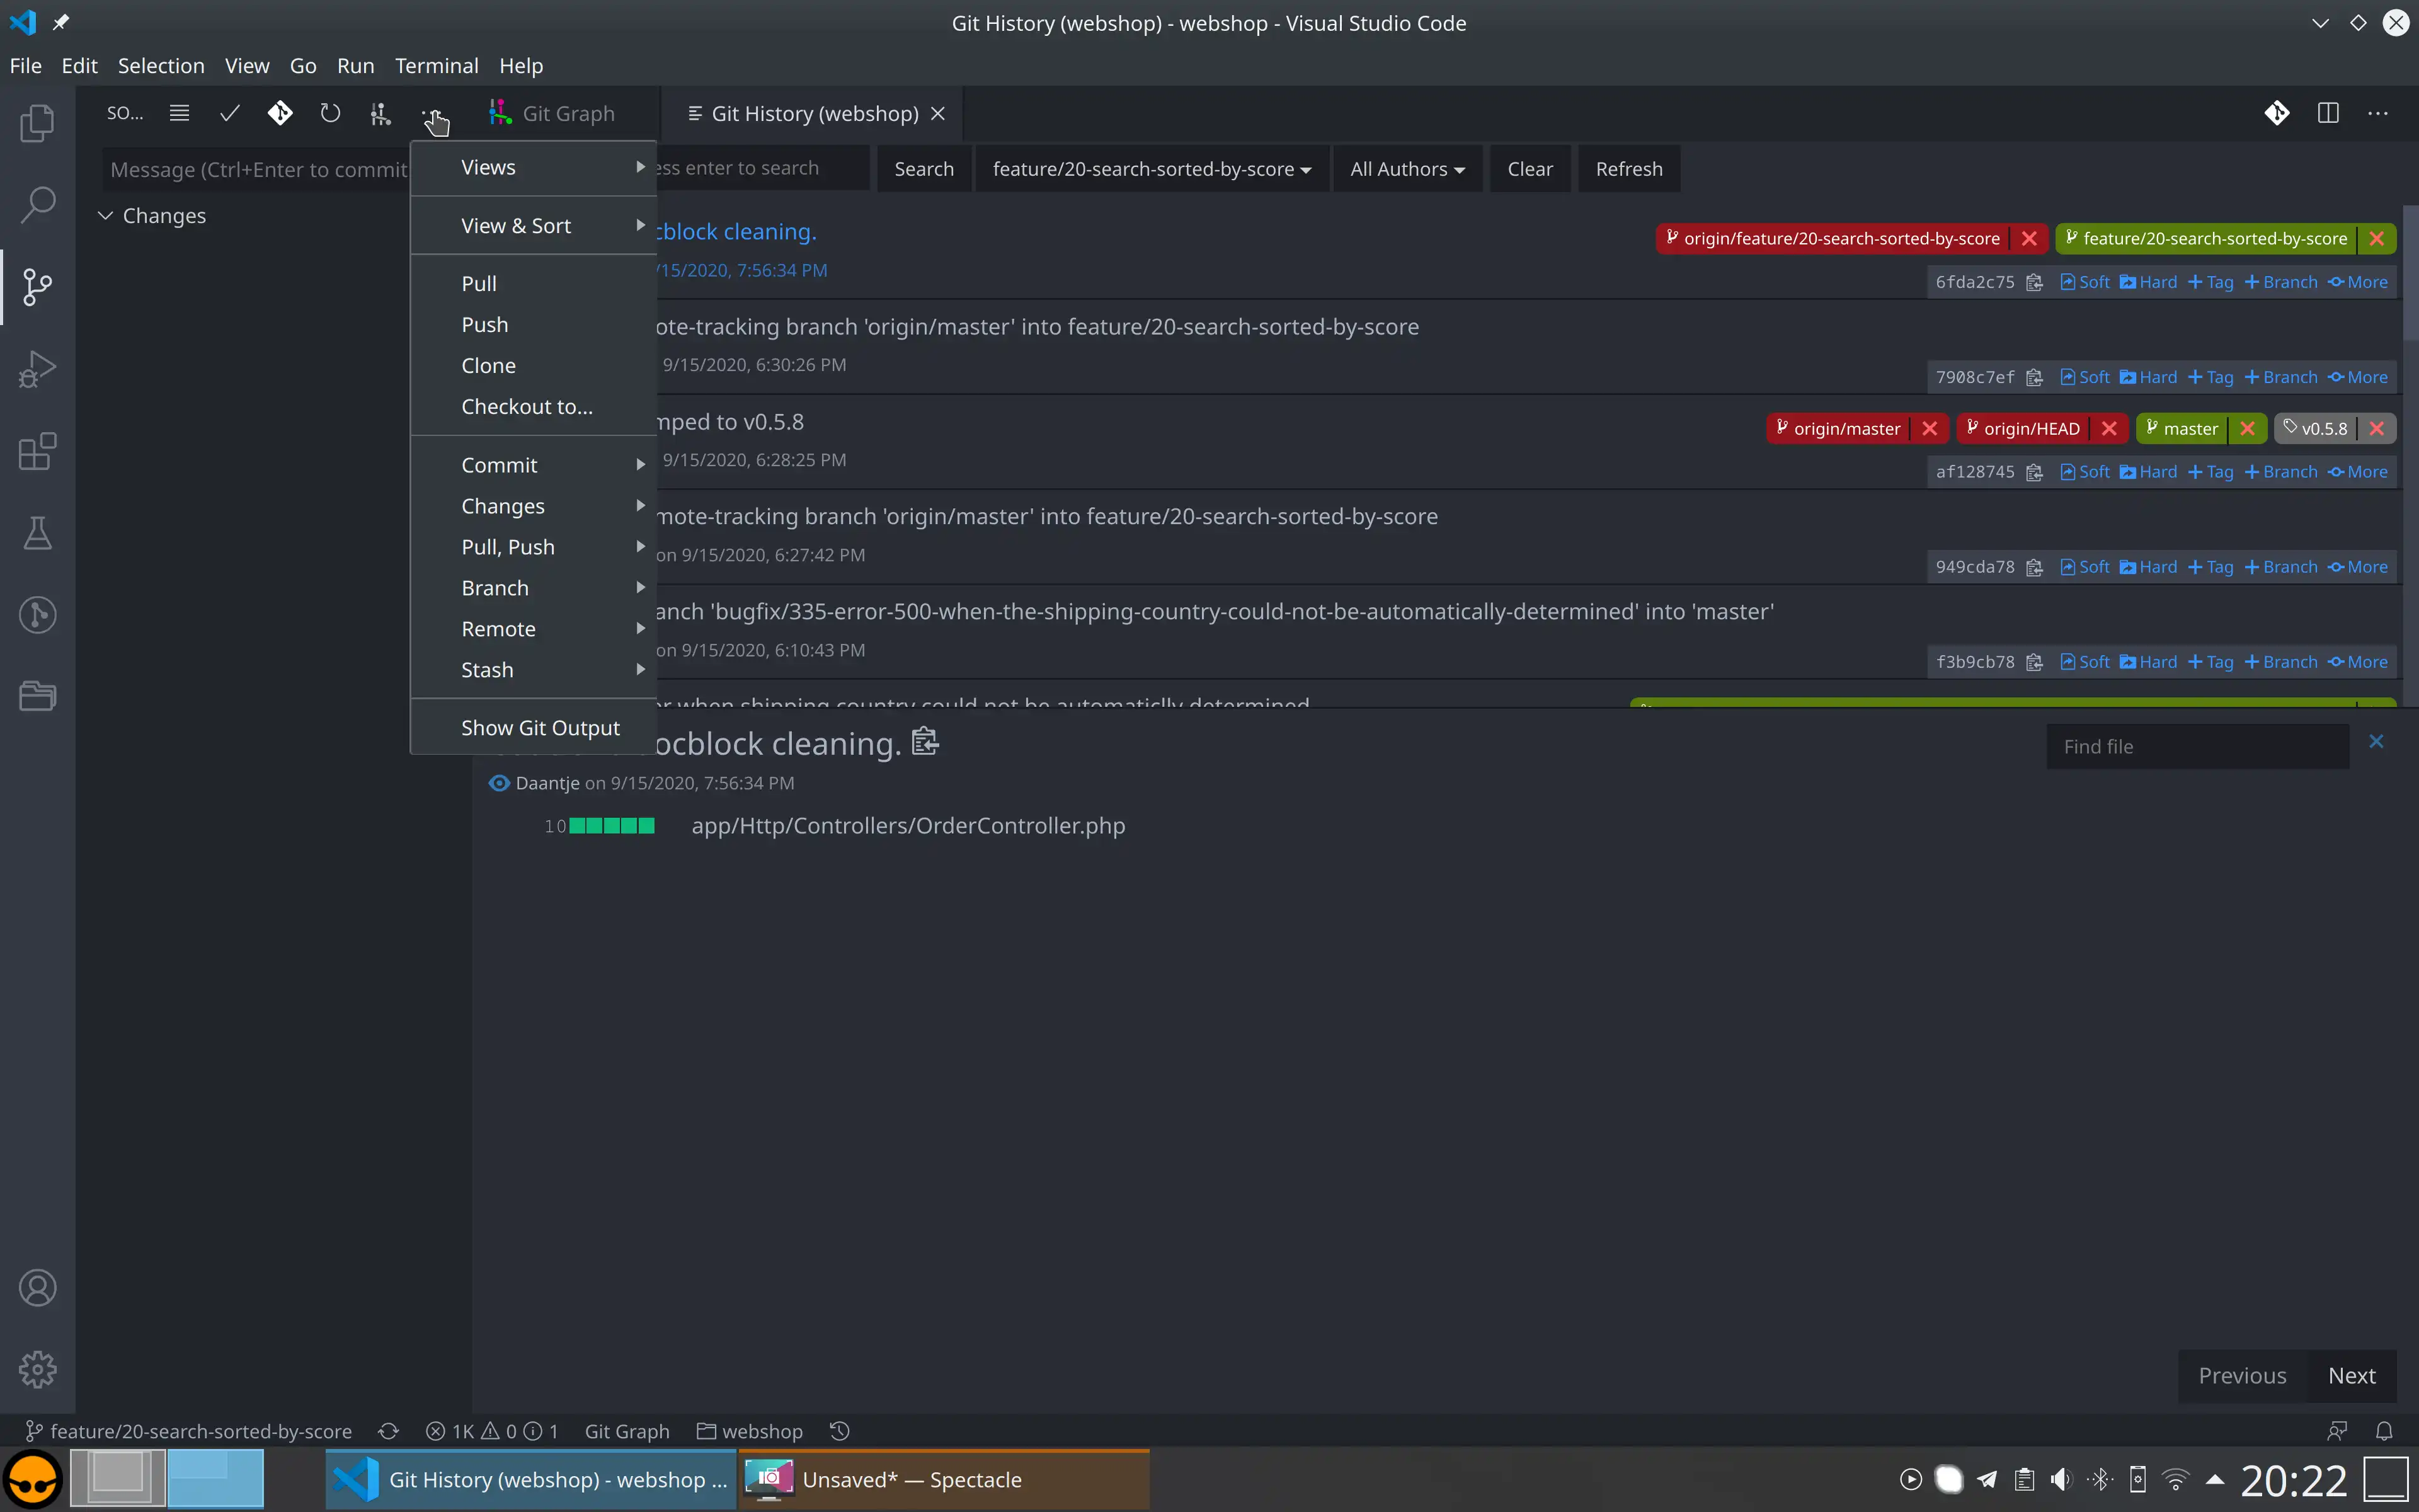Click More on commit af128745

click(x=2357, y=472)
